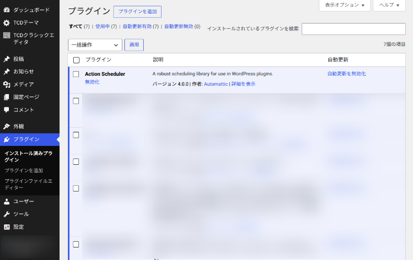Viewport: 413px width, 260px height.
Task: Click the 7個の項目 item count text
Action: [394, 44]
